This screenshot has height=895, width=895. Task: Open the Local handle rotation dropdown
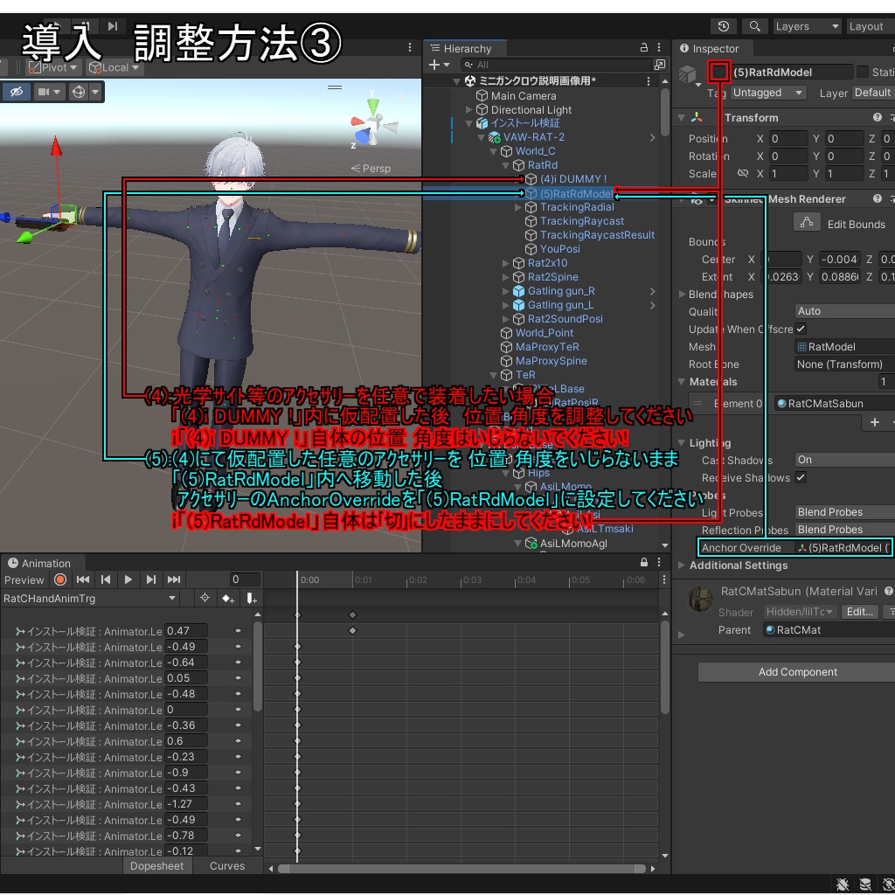[x=114, y=67]
